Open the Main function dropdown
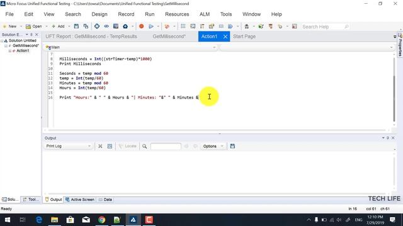The image size is (403, 226). pos(130,47)
